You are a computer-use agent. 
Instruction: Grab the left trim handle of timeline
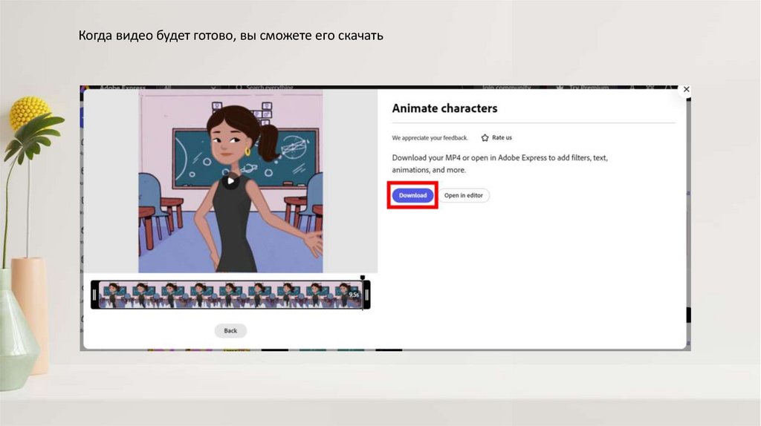[x=94, y=295]
